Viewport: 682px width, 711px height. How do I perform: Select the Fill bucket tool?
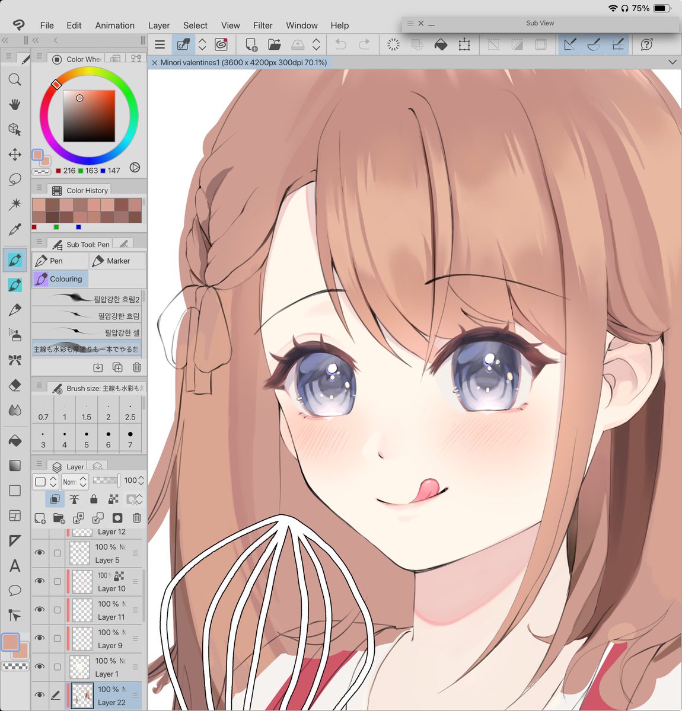pyautogui.click(x=15, y=440)
